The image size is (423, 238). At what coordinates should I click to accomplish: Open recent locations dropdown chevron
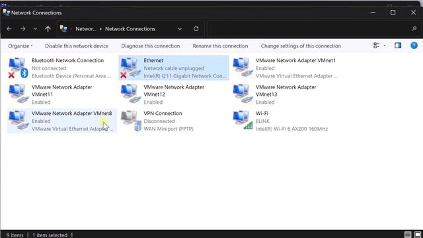tap(35, 29)
